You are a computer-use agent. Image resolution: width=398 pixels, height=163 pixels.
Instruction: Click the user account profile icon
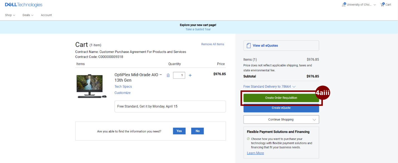tap(344, 4)
